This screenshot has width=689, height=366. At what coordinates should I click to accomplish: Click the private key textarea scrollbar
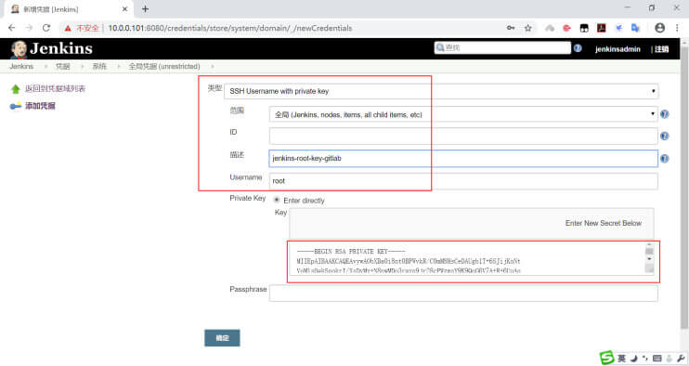pos(649,257)
